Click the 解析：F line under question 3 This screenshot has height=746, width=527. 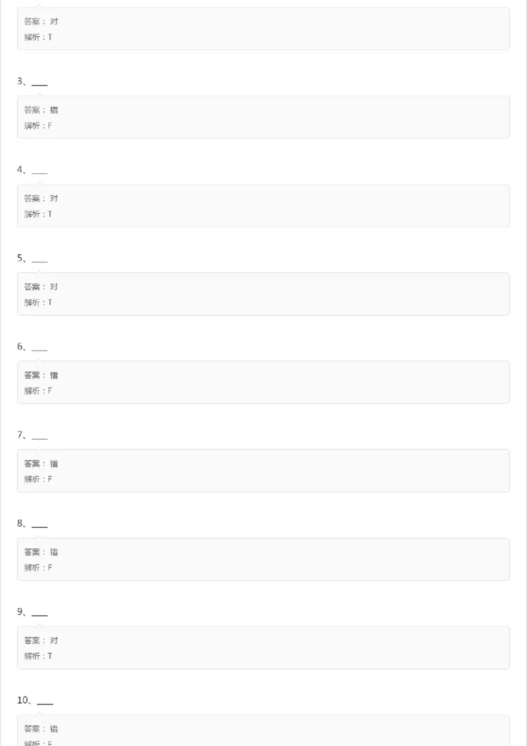(38, 126)
